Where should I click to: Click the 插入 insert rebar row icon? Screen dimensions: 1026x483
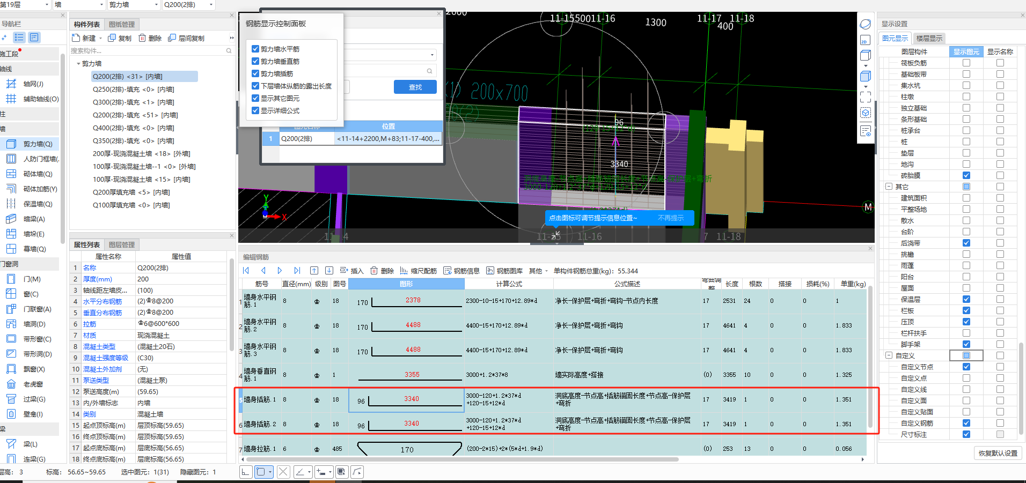[344, 271]
